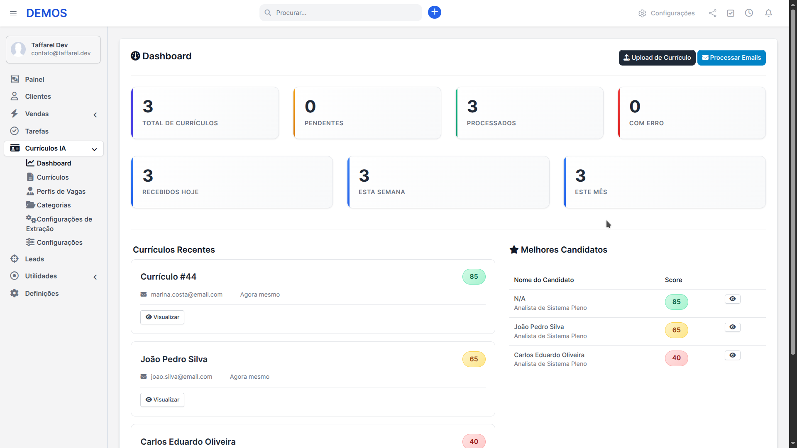Open Configurações de Extração in sidebar
Viewport: 797px width, 448px height.
(x=59, y=224)
